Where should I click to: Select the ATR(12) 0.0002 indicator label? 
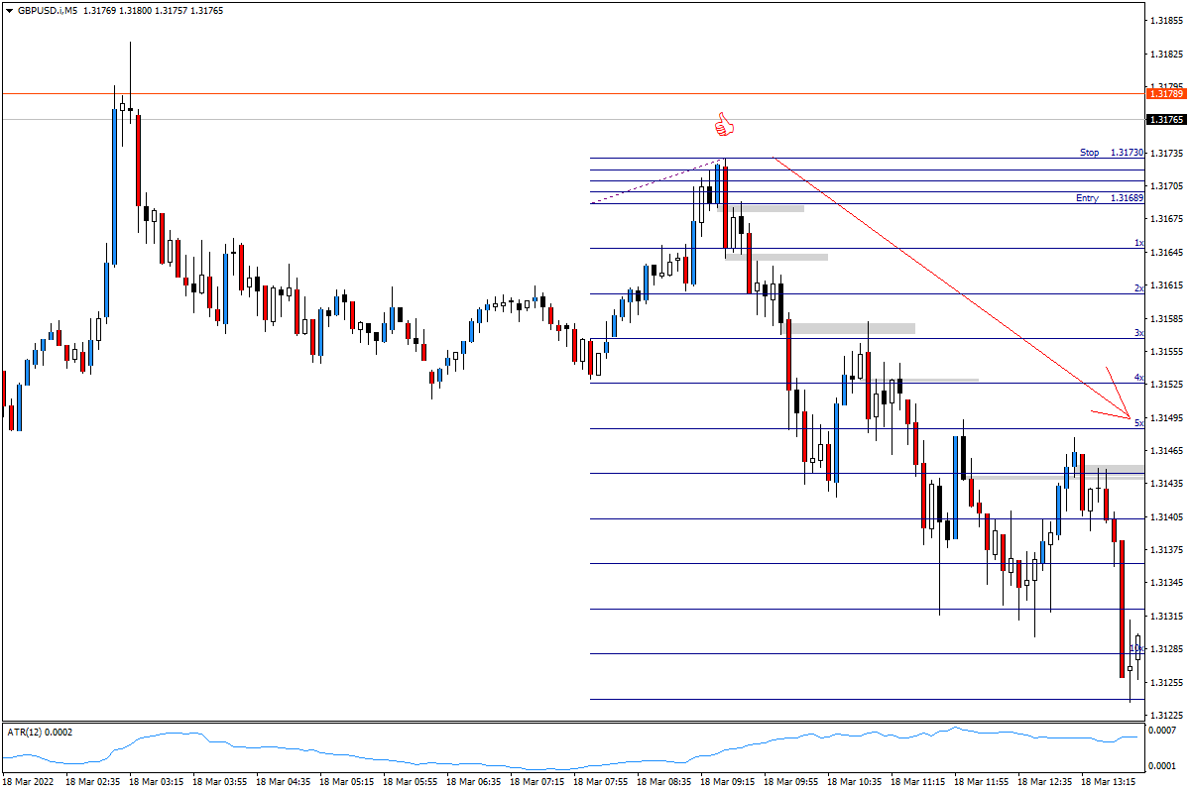click(40, 732)
